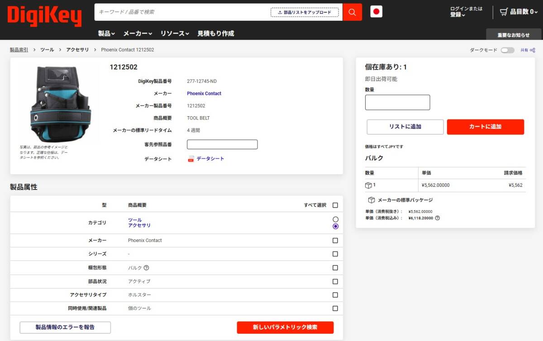Check the 同時使用/関連製品 checkbox
The height and width of the screenshot is (341, 543).
click(335, 308)
